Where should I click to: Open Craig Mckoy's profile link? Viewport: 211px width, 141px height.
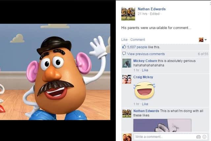pos(143,77)
